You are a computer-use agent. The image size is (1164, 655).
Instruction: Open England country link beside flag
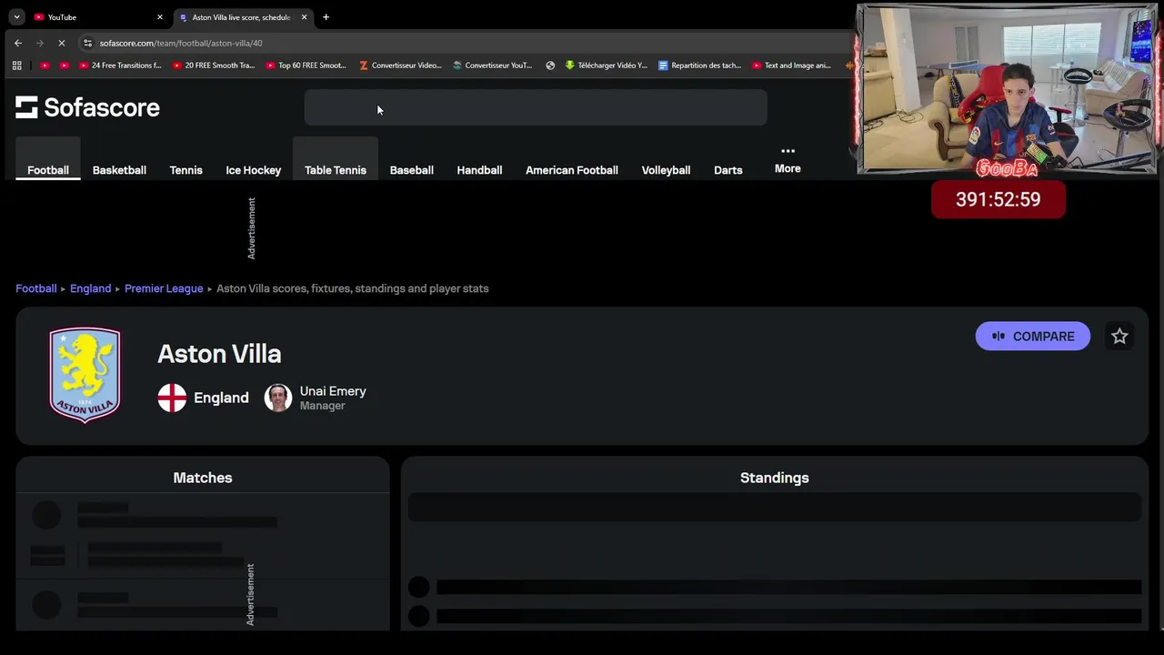[x=221, y=398]
